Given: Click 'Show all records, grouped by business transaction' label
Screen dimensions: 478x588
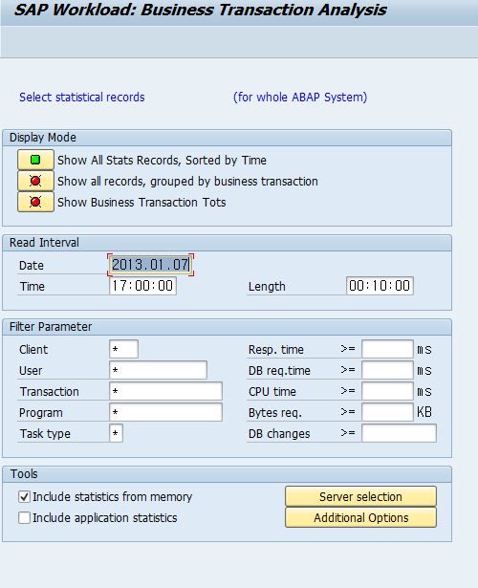Looking at the screenshot, I should [x=187, y=182].
